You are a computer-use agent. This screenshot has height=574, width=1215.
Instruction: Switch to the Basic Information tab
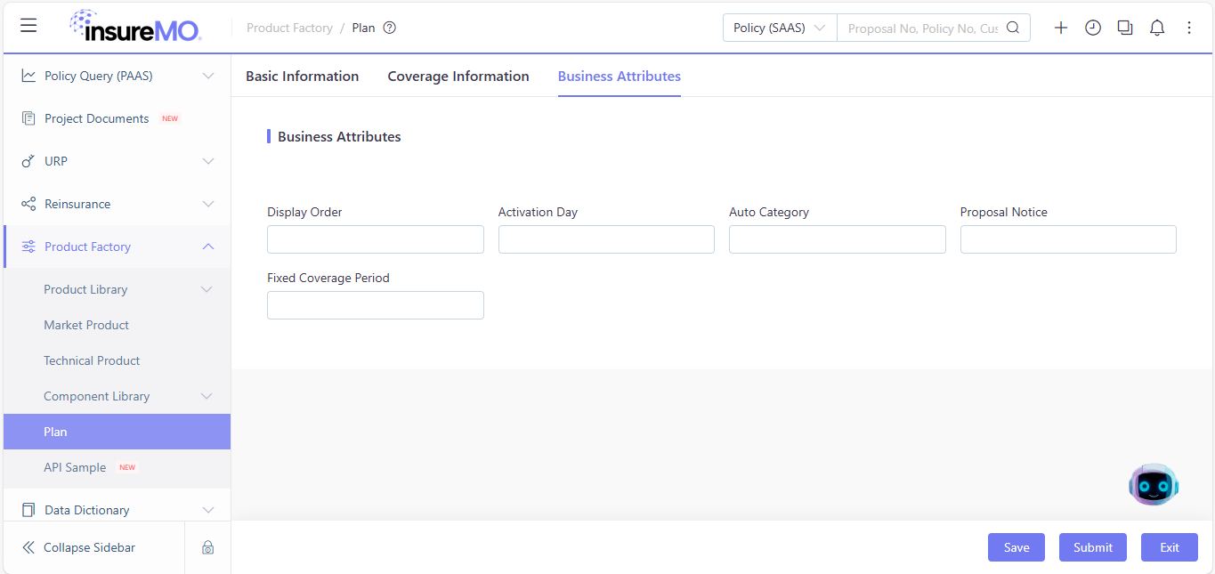[x=303, y=77]
